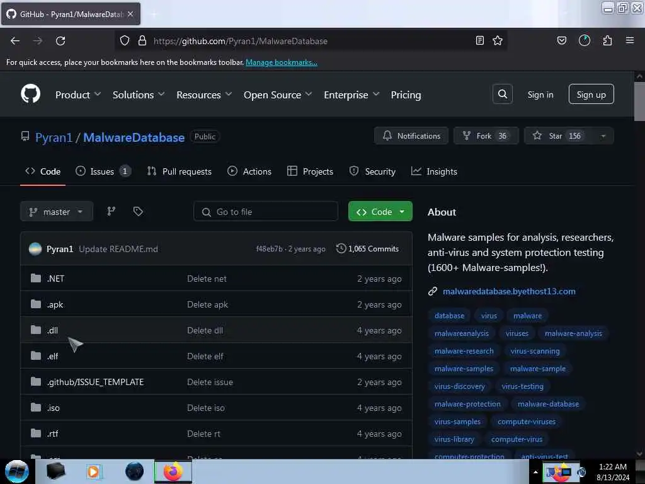Switch to the Issues tab
The image size is (645, 484).
(x=103, y=171)
